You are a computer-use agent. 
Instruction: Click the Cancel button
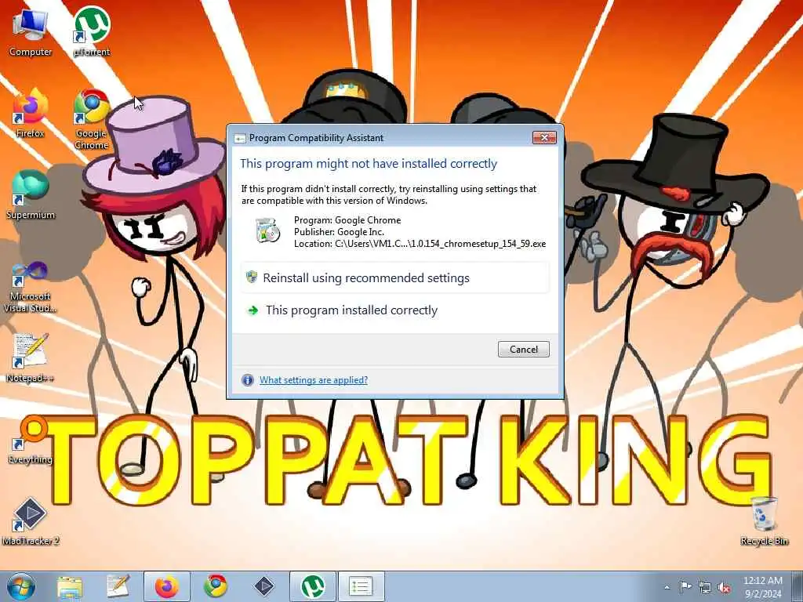(x=523, y=349)
